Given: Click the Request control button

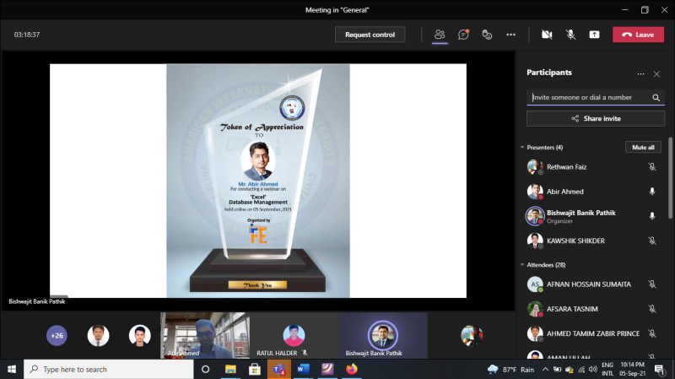Looking at the screenshot, I should click(x=370, y=35).
